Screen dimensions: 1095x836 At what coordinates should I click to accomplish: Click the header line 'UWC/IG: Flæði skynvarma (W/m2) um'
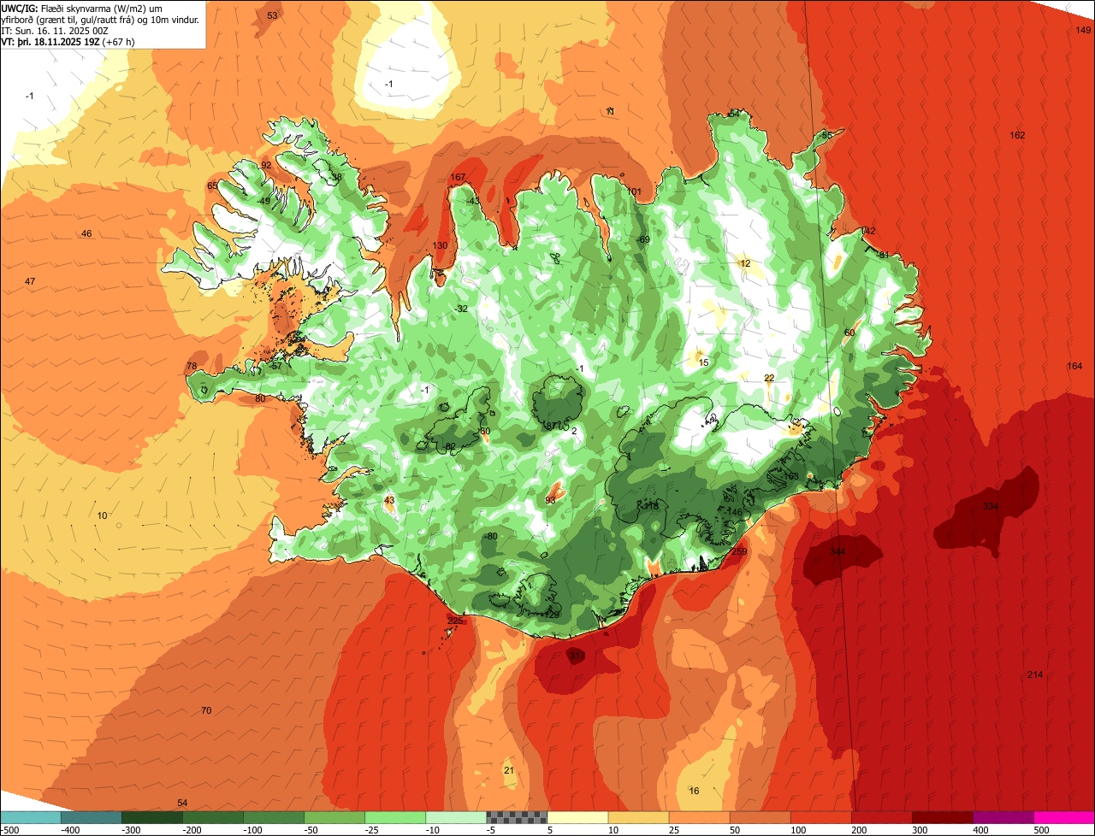(82, 8)
